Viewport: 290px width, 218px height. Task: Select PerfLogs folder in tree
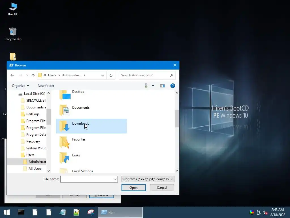click(x=30, y=114)
